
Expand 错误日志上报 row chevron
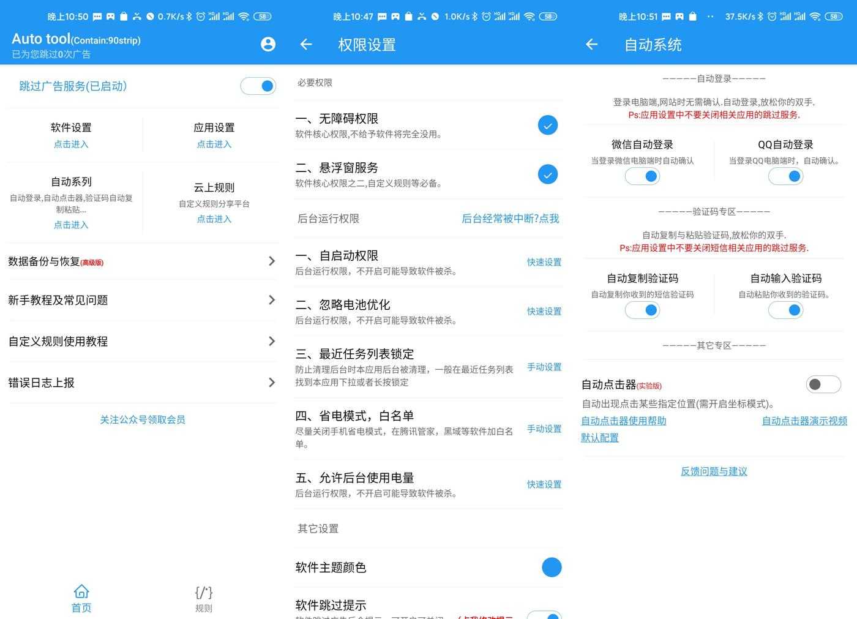click(272, 383)
